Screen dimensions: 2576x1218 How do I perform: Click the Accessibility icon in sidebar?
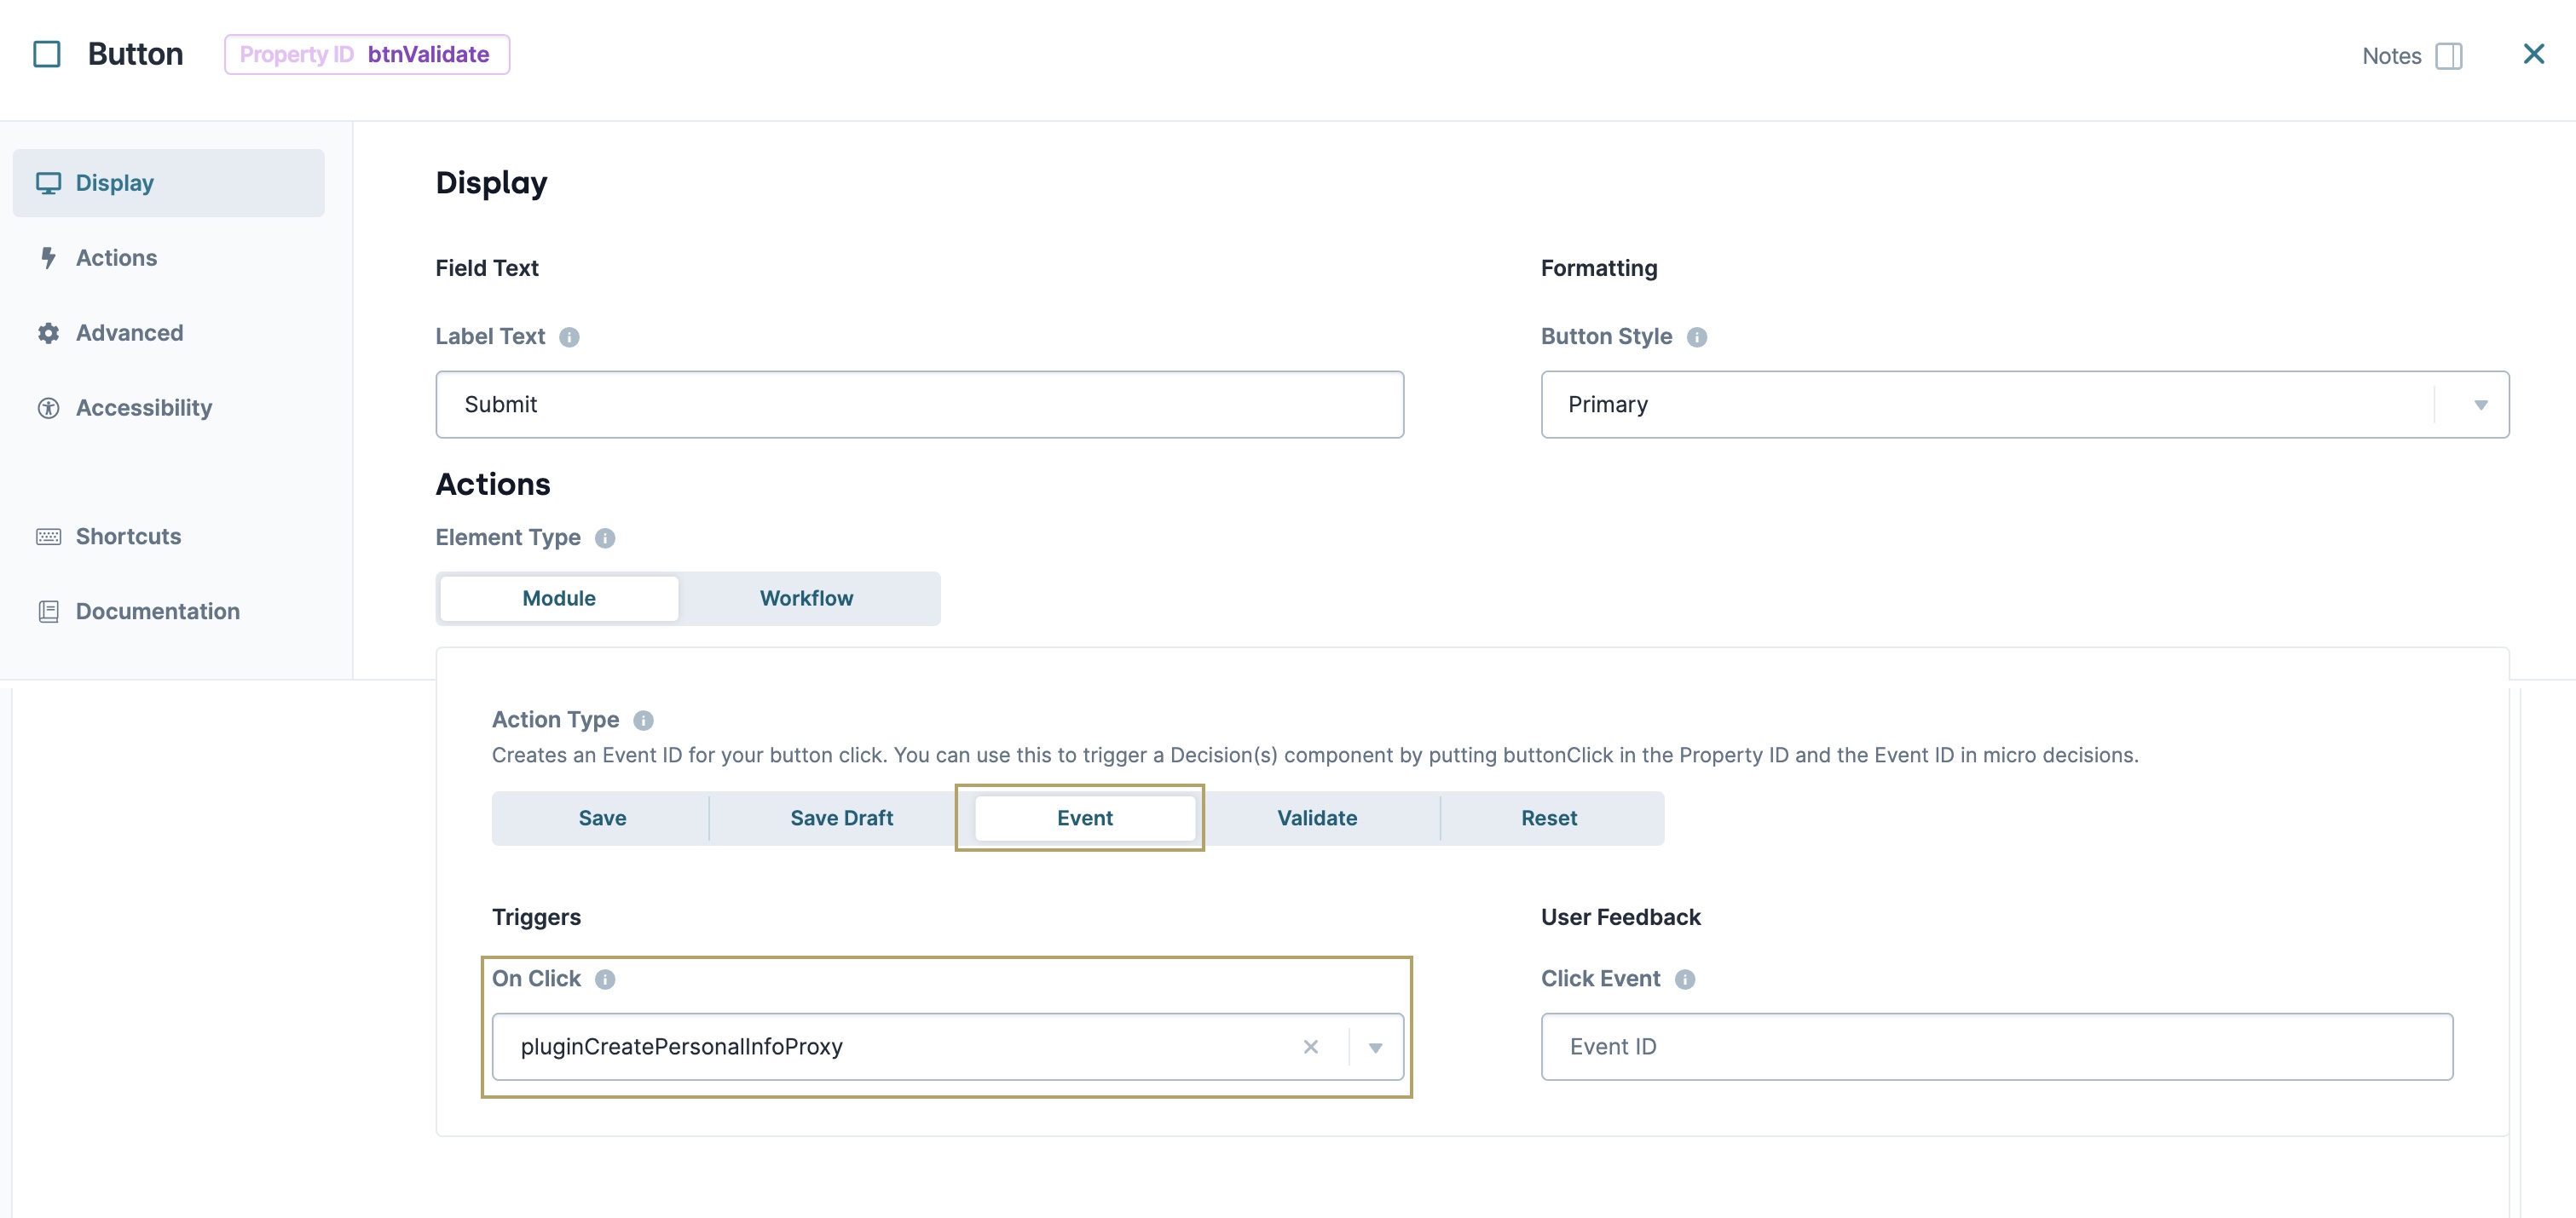click(49, 406)
